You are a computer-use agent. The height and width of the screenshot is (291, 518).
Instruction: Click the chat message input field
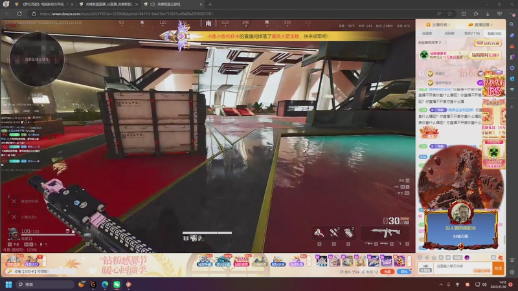click(462, 268)
